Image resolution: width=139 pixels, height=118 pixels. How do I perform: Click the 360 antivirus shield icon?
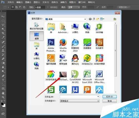[x=99, y=27]
